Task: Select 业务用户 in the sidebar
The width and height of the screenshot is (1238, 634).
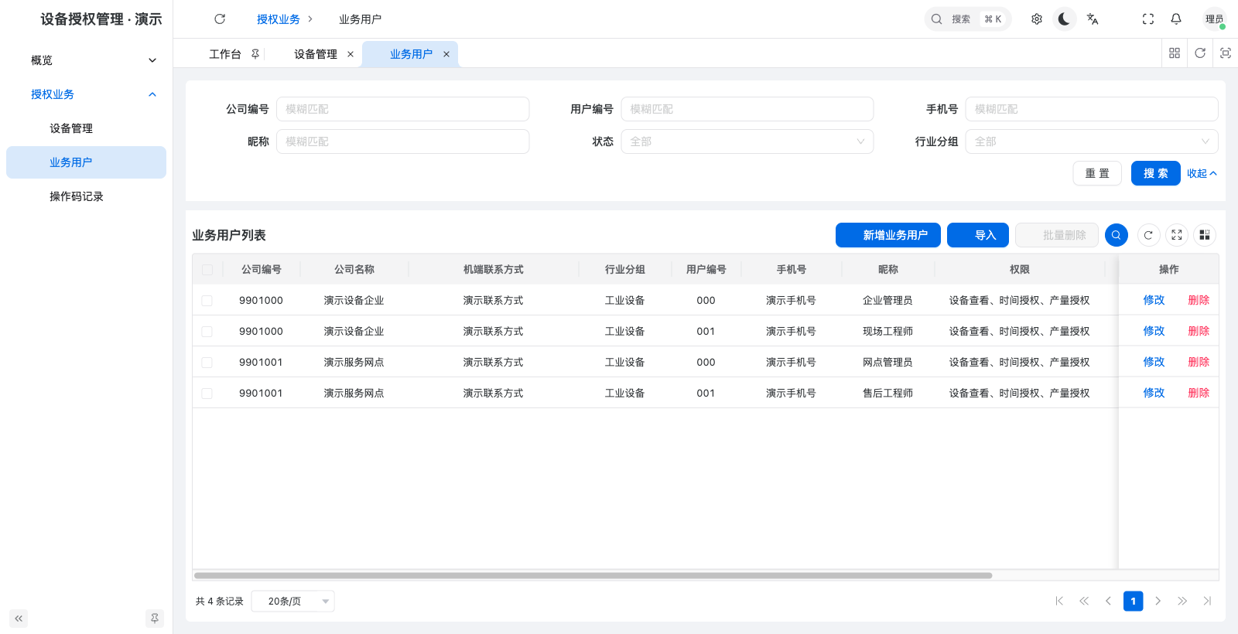Action: pyautogui.click(x=86, y=162)
